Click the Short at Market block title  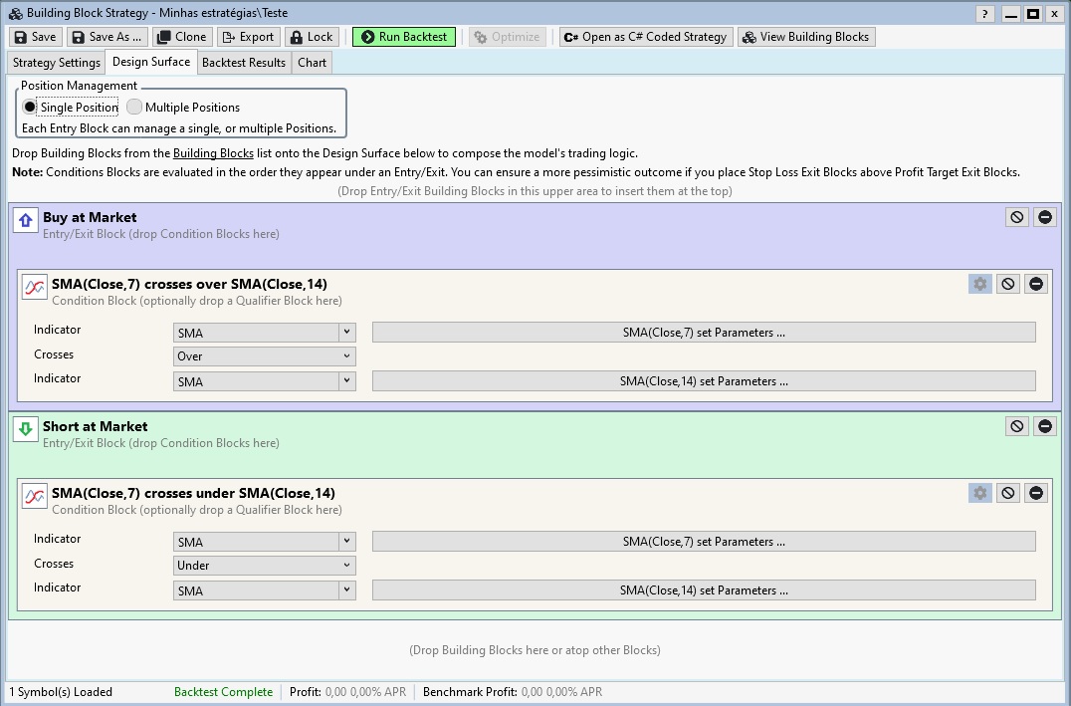[x=95, y=426]
